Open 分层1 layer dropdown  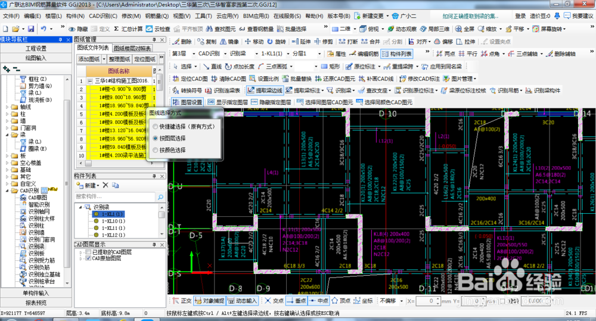(319, 54)
